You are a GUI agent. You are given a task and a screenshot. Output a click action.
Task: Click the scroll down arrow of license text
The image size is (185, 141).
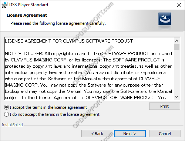[x=176, y=97]
